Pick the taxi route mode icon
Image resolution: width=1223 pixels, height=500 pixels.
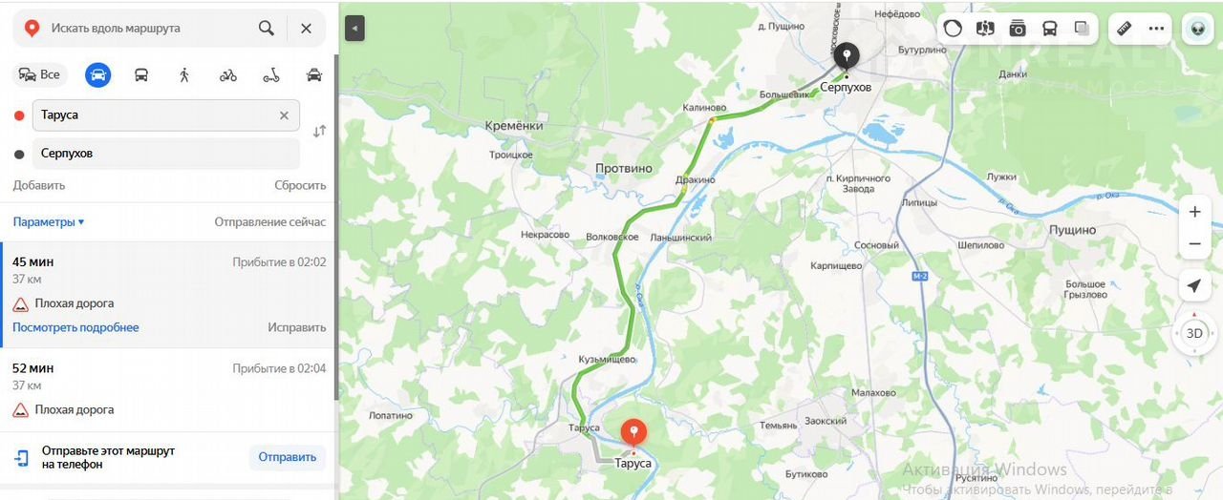[x=314, y=74]
